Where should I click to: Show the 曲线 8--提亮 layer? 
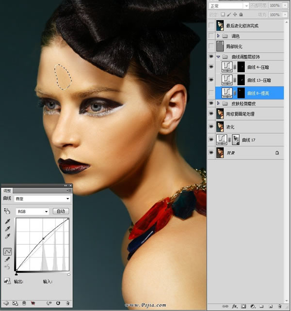coord(211,93)
